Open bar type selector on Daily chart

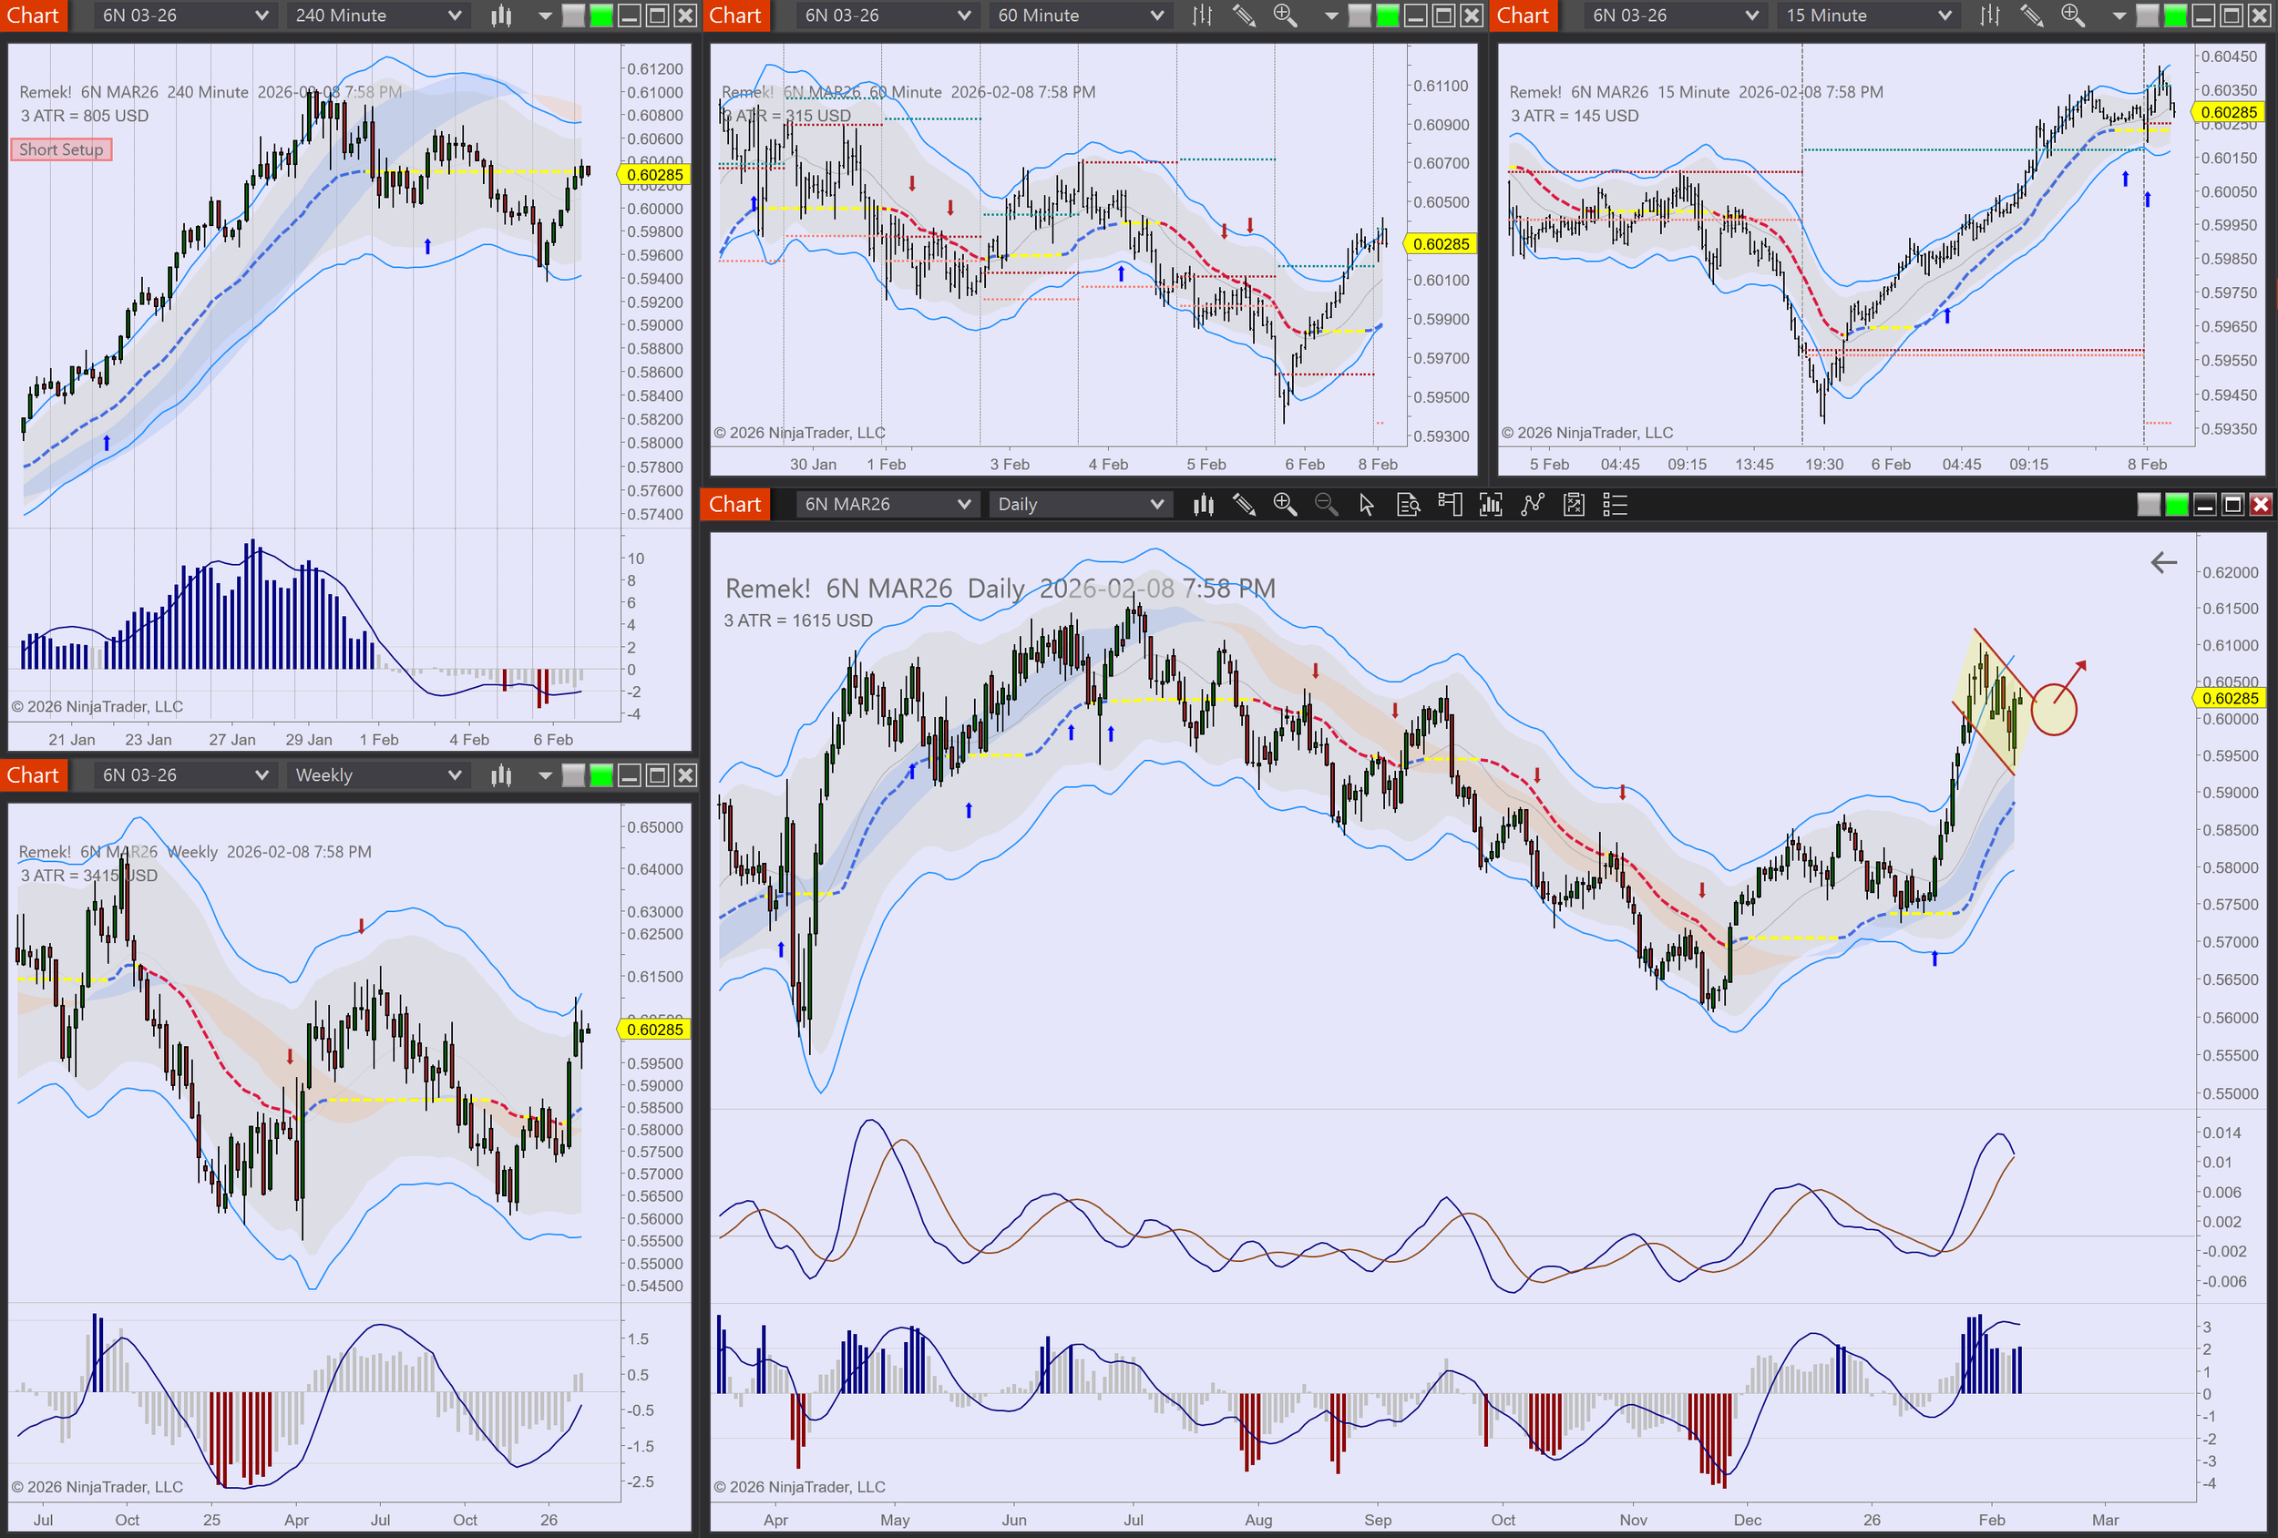point(1203,504)
